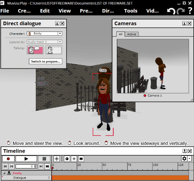194x181 pixels.
Task: Click the redo arrow icon
Action: point(181,11)
